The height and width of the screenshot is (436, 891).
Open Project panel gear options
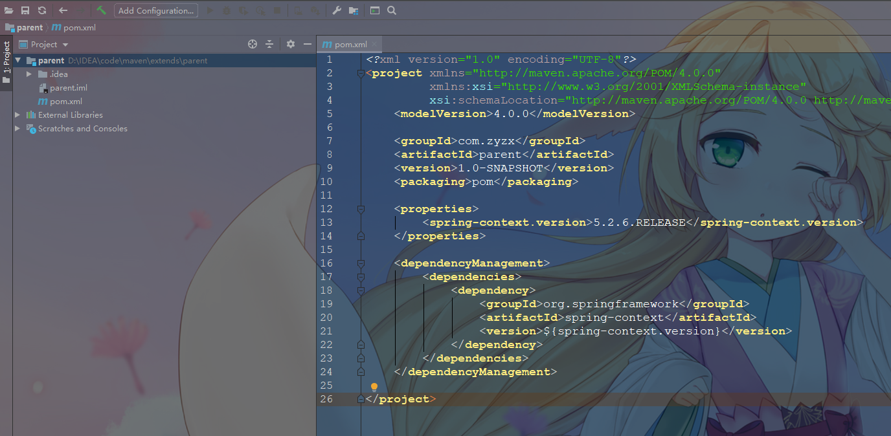[x=291, y=44]
